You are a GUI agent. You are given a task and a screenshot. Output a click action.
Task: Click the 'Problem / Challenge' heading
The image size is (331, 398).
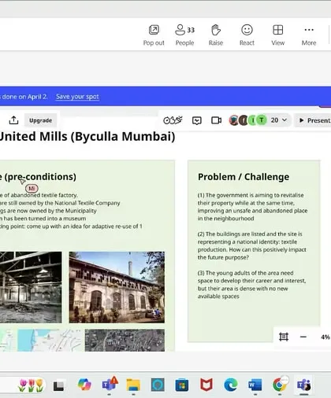point(244,177)
